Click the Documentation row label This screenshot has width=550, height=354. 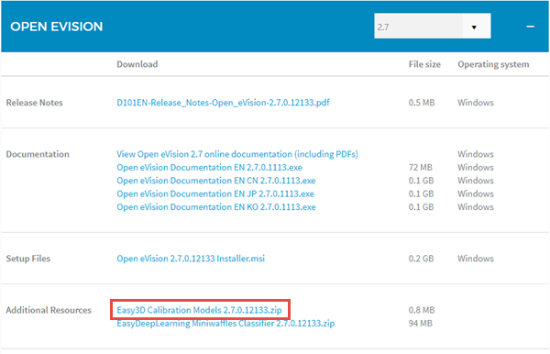click(38, 154)
